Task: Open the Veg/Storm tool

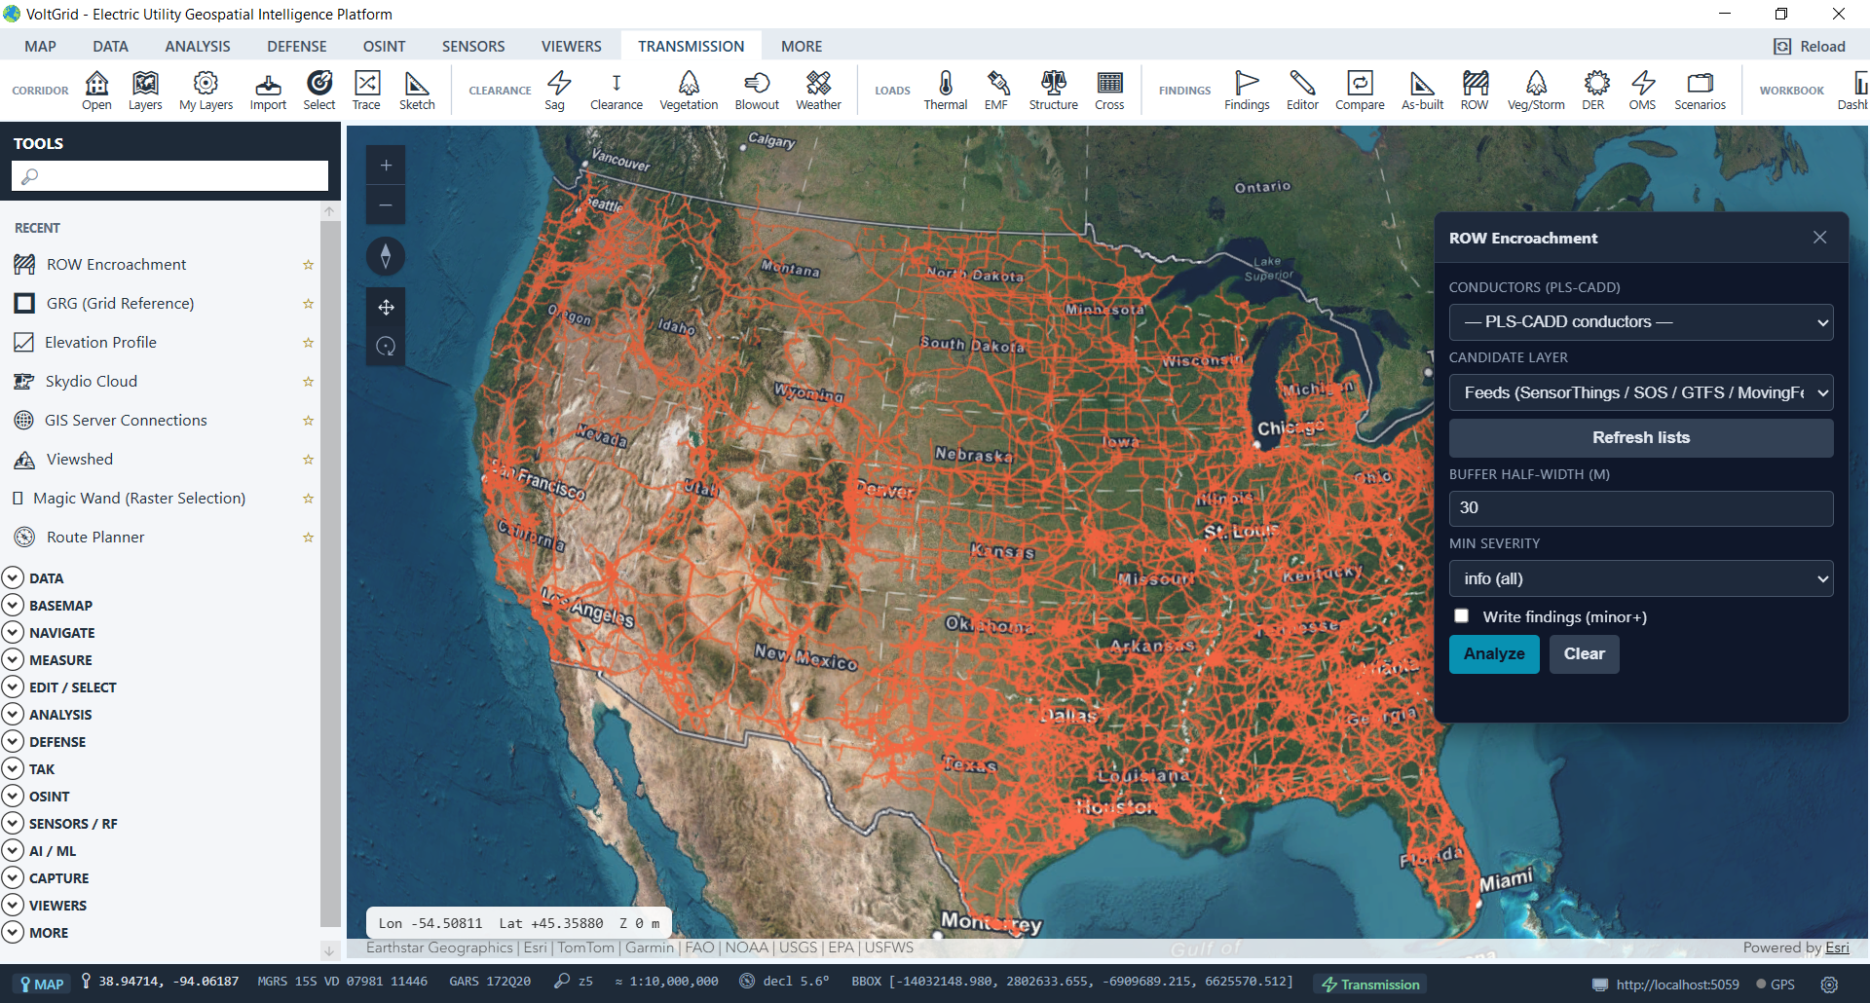Action: pyautogui.click(x=1536, y=91)
